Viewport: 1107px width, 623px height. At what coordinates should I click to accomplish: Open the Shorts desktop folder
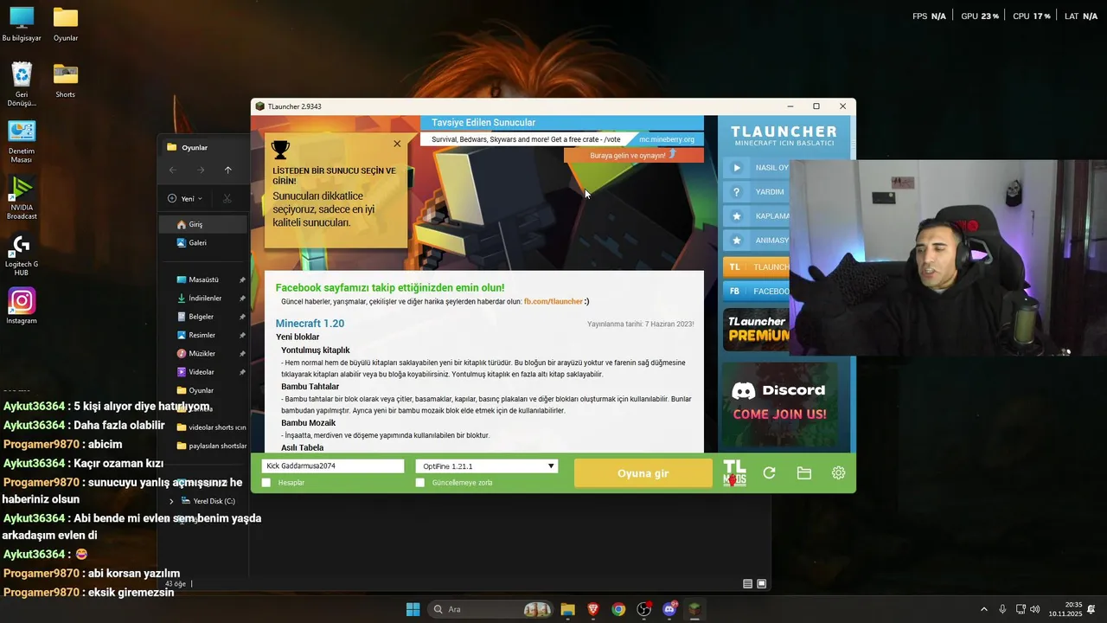pos(66,80)
